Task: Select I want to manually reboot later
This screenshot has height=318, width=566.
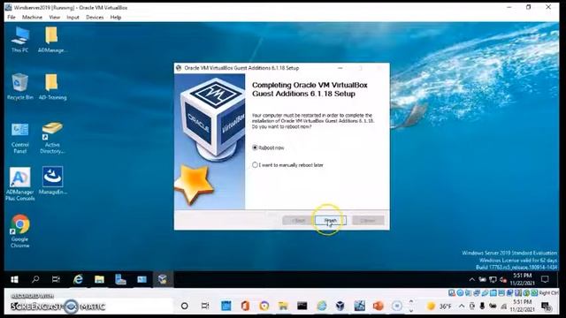Action: tap(287, 165)
